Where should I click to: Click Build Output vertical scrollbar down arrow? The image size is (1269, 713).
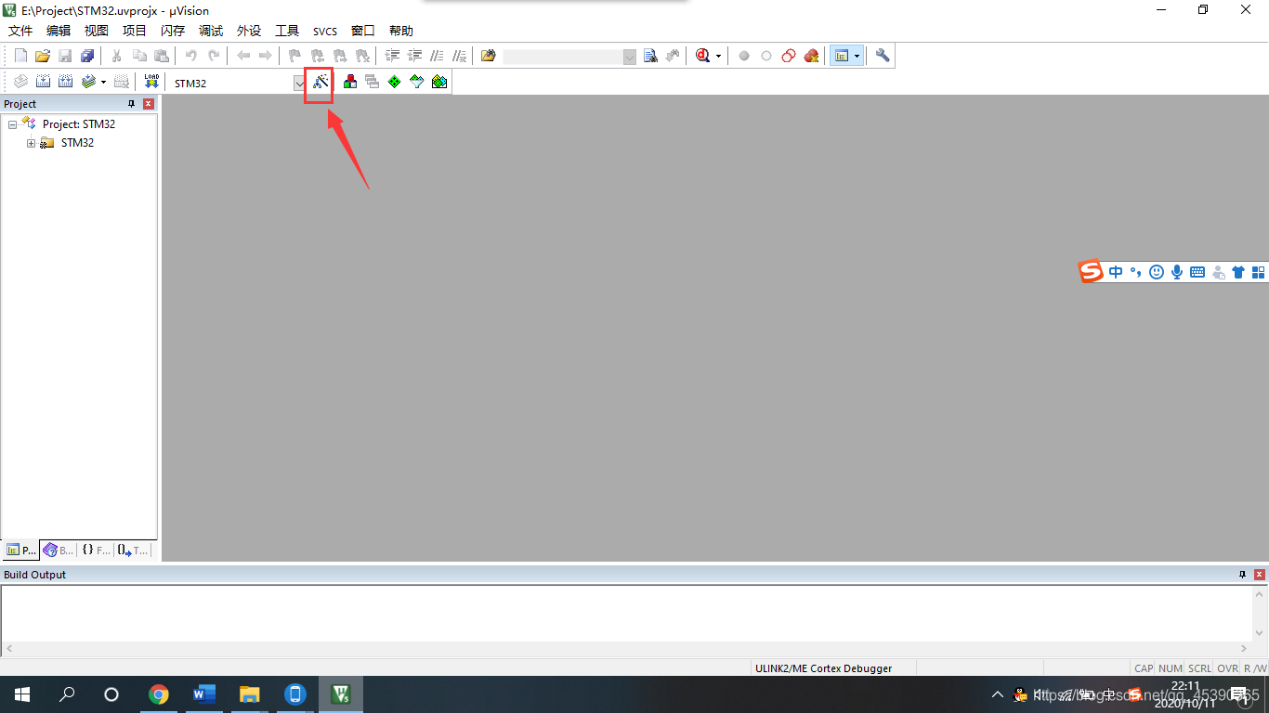[x=1261, y=633]
